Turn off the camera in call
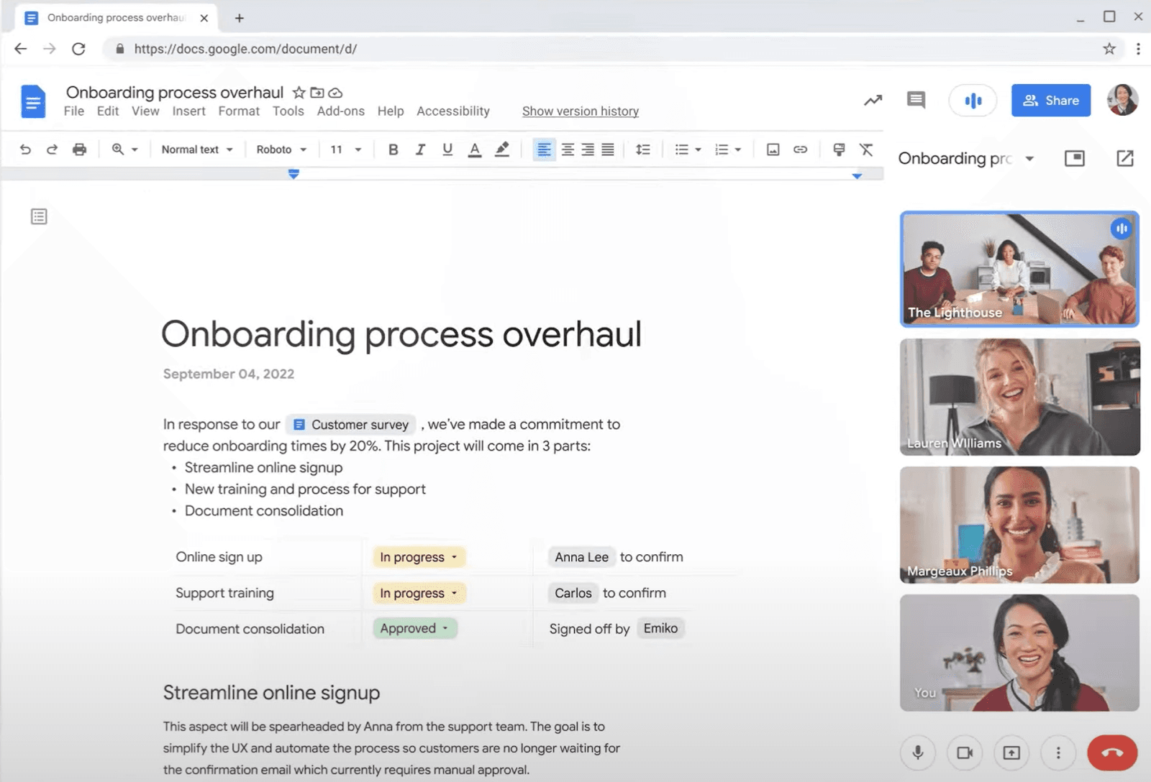 pyautogui.click(x=965, y=753)
